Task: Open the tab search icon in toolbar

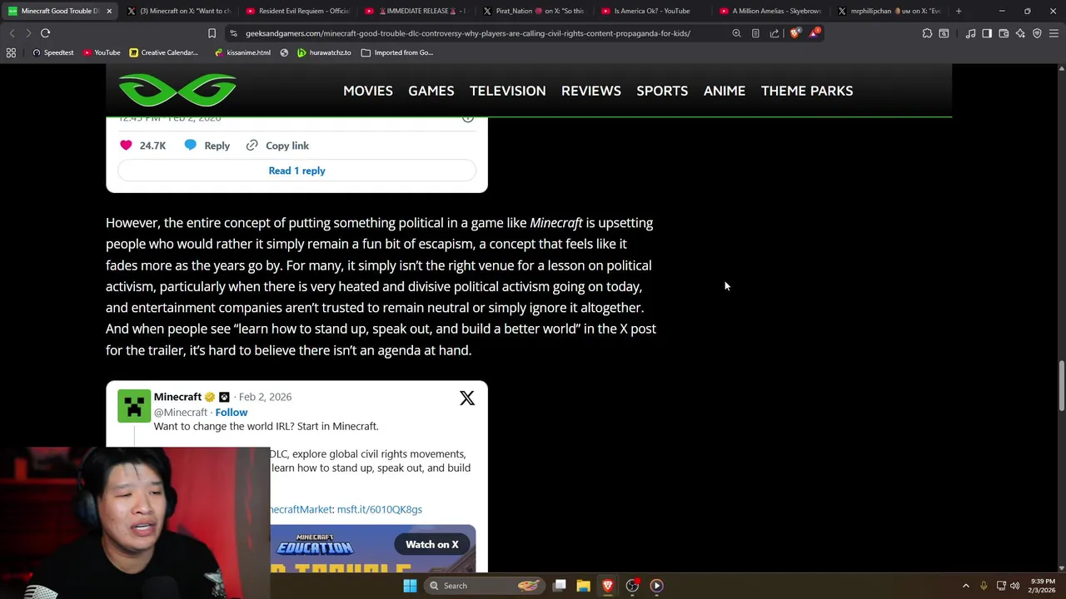Action: coord(944,33)
